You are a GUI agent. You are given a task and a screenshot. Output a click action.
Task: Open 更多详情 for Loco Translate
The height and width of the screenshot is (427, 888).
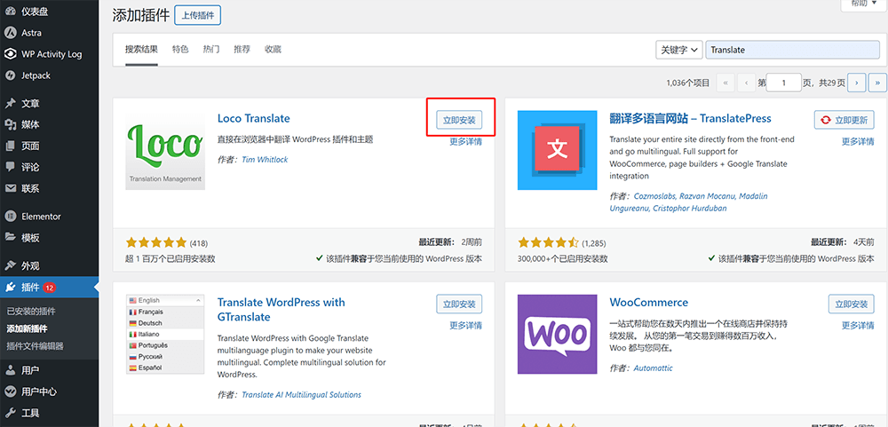(x=465, y=141)
